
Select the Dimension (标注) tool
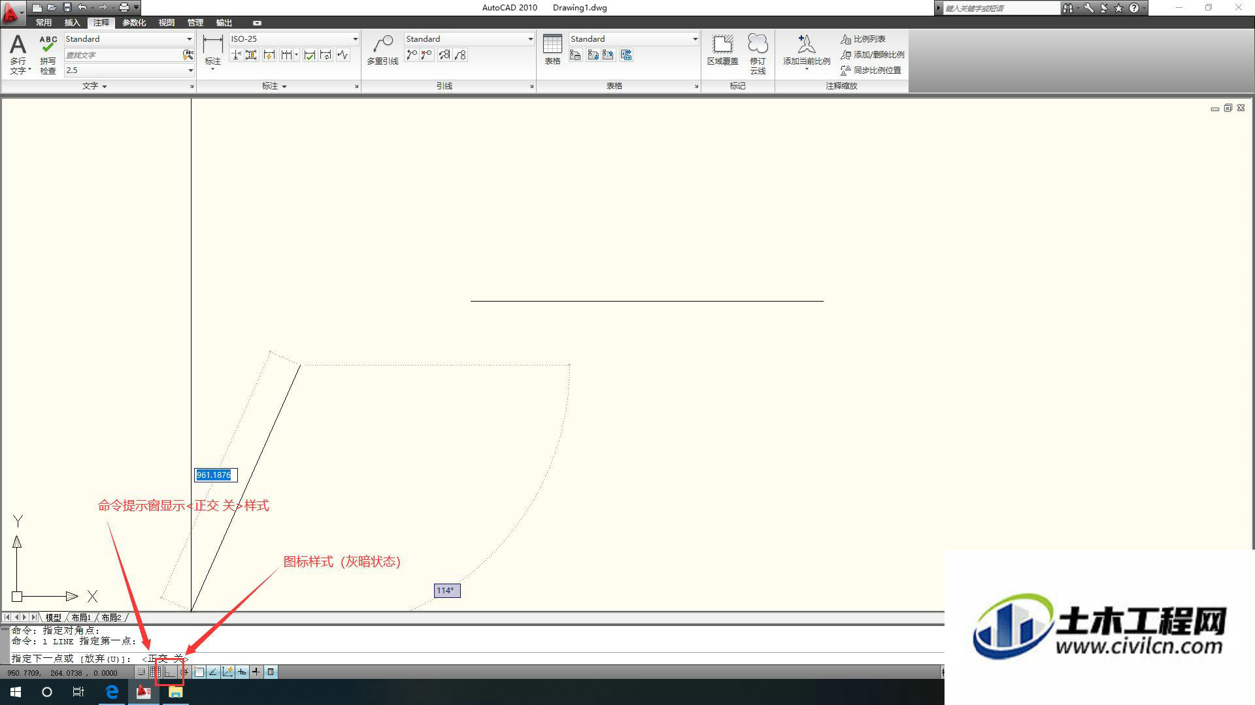point(212,51)
